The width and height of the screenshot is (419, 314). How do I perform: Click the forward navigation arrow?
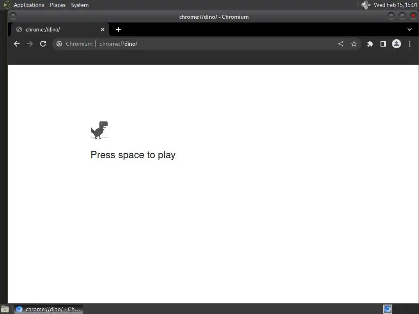pyautogui.click(x=29, y=44)
